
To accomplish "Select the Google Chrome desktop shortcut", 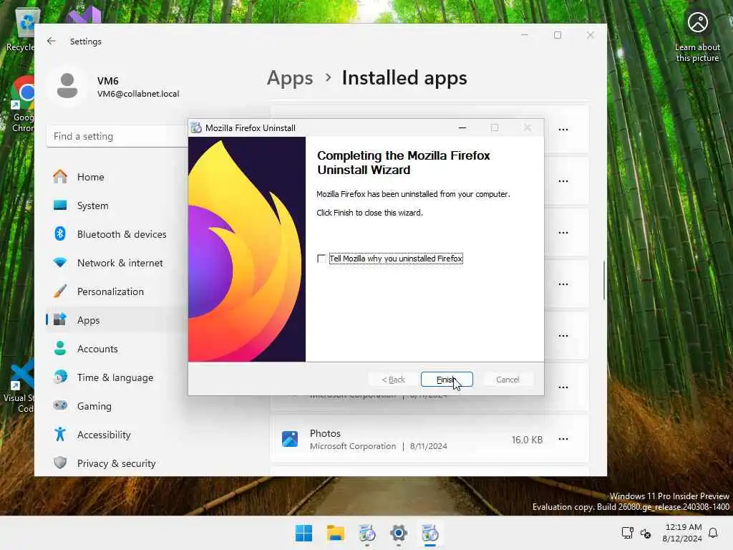I will 22,104.
